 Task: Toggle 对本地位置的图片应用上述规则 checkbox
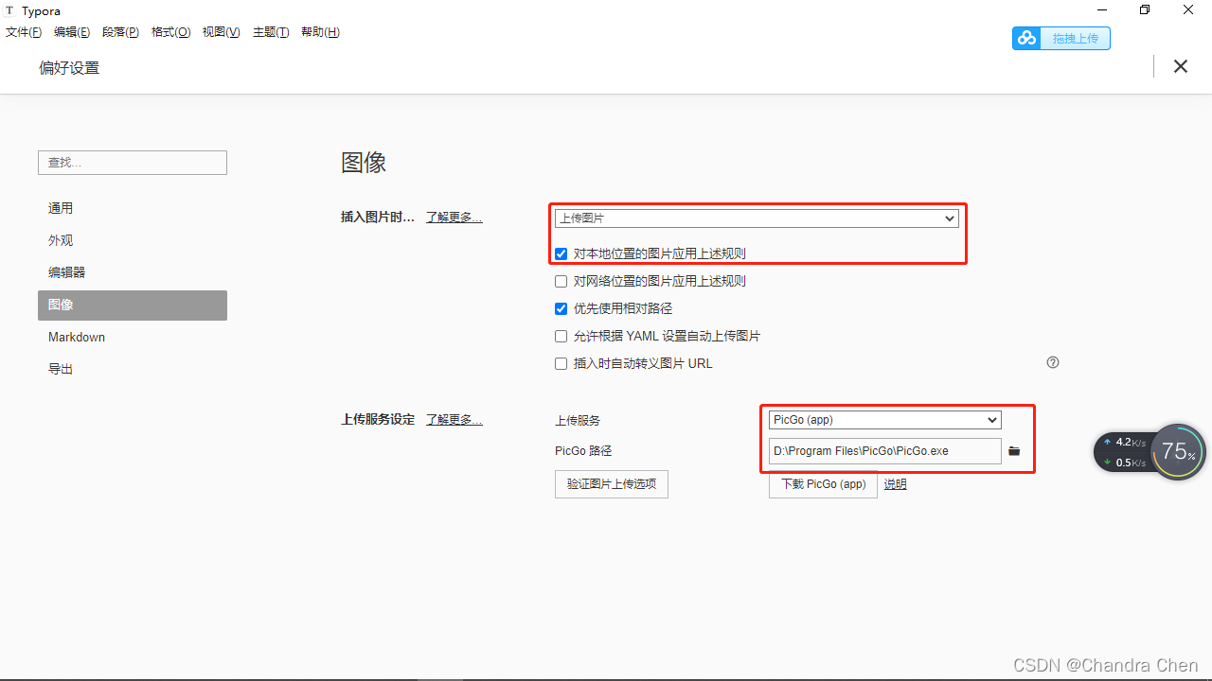pyautogui.click(x=561, y=253)
